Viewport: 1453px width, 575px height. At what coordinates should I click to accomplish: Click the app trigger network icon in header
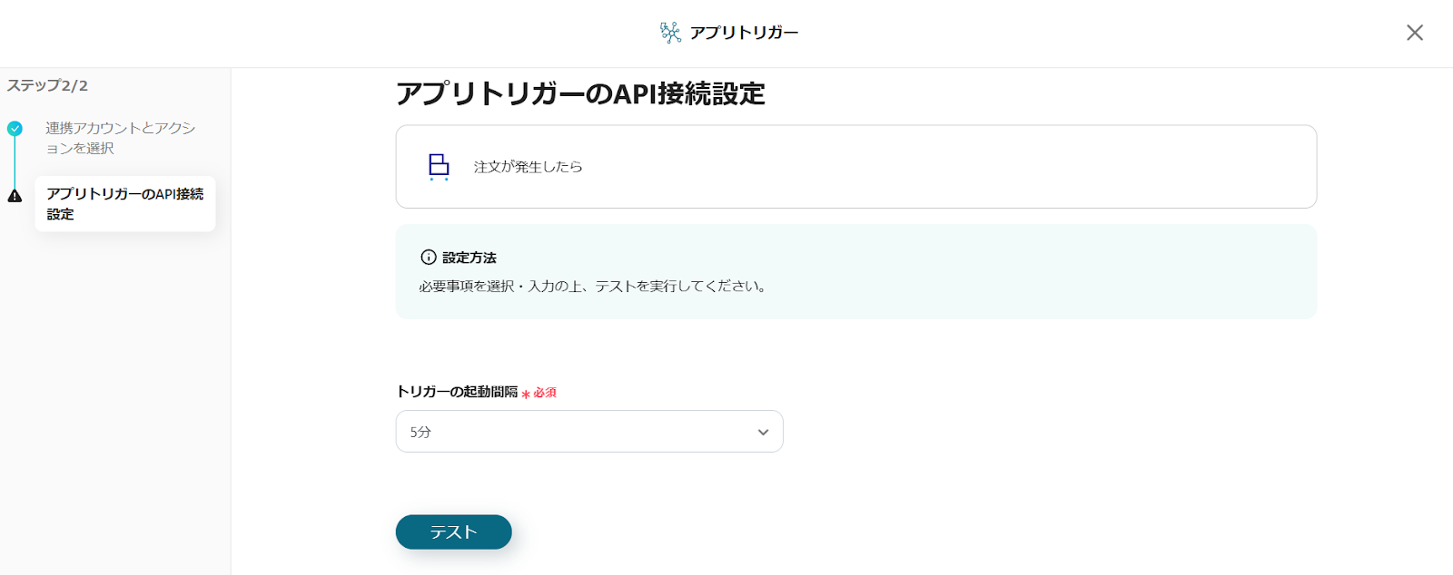[670, 33]
